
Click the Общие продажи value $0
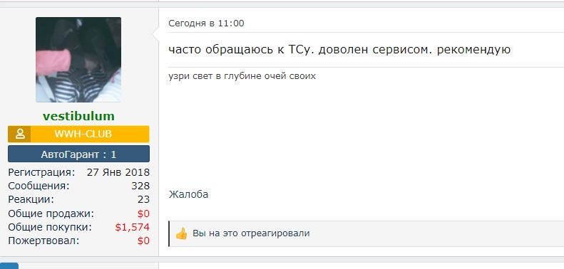[143, 213]
